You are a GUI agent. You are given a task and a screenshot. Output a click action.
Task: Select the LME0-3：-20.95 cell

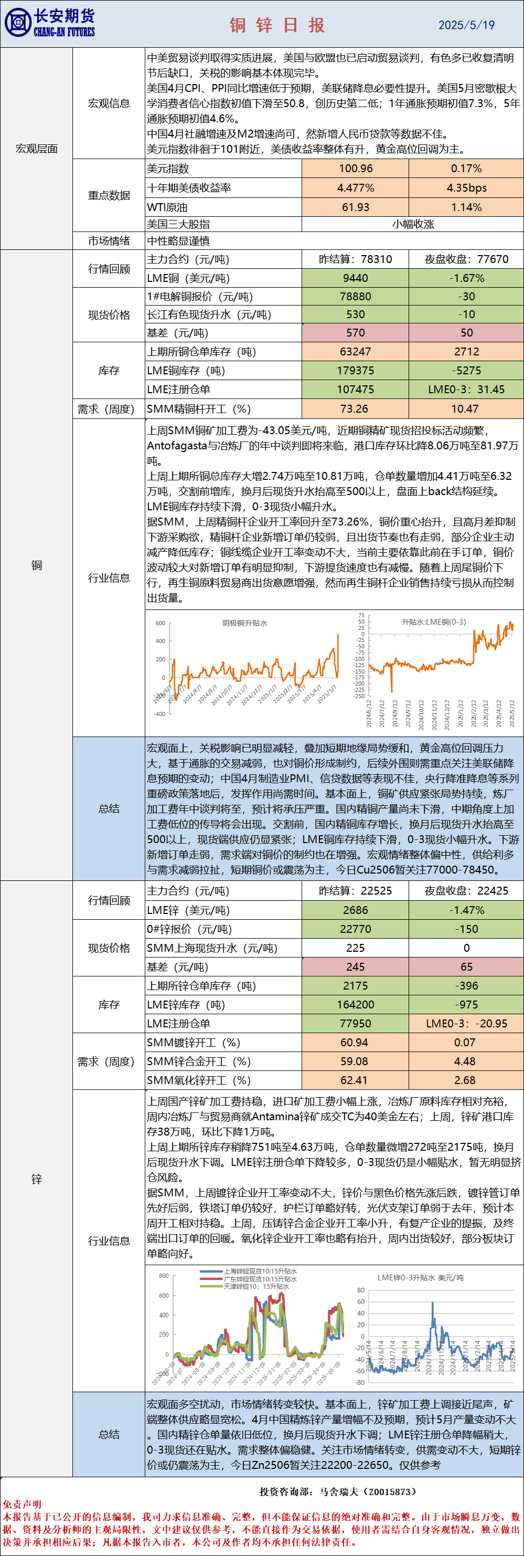click(466, 1023)
